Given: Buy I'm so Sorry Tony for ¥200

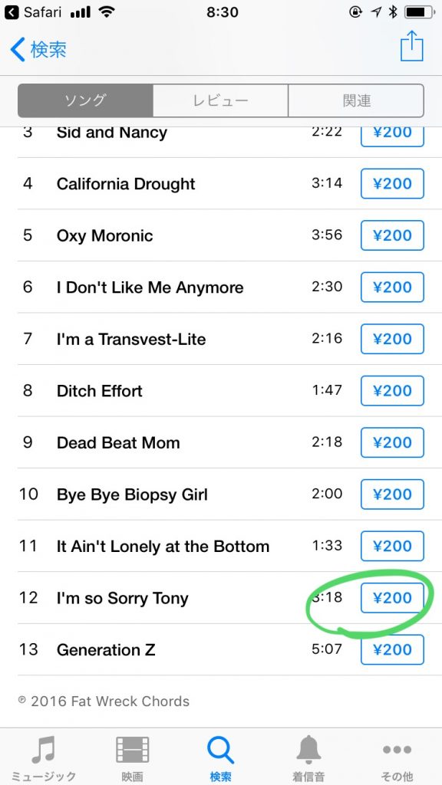Looking at the screenshot, I should coord(392,598).
